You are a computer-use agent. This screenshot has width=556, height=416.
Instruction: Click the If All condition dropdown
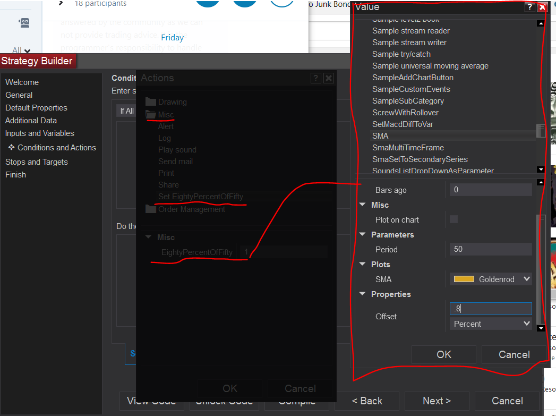pyautogui.click(x=126, y=111)
